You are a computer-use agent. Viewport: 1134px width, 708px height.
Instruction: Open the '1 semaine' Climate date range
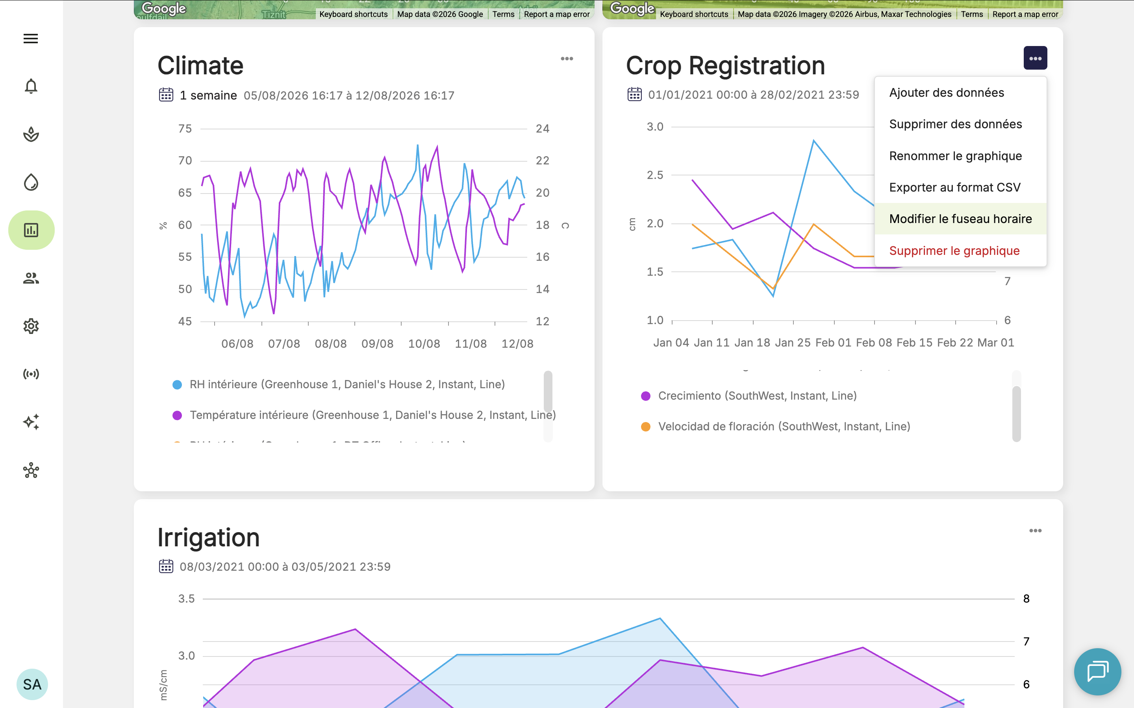tap(208, 96)
